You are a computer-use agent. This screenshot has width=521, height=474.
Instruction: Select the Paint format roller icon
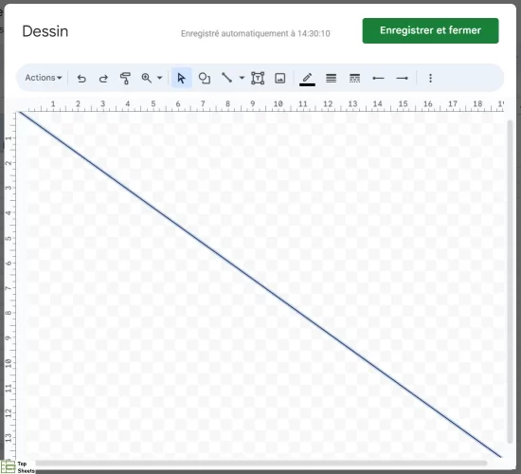(125, 79)
